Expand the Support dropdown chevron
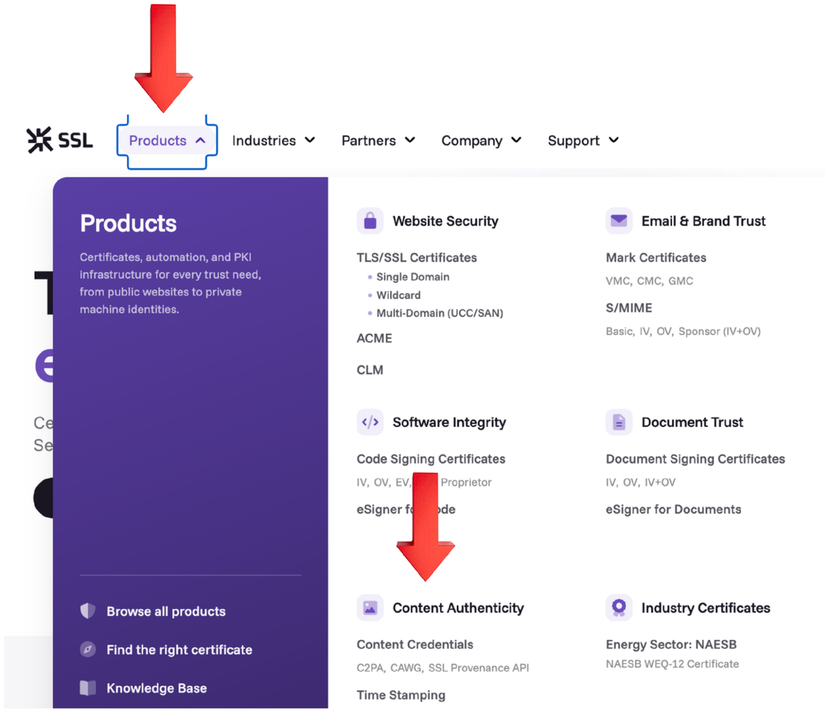 coord(614,140)
